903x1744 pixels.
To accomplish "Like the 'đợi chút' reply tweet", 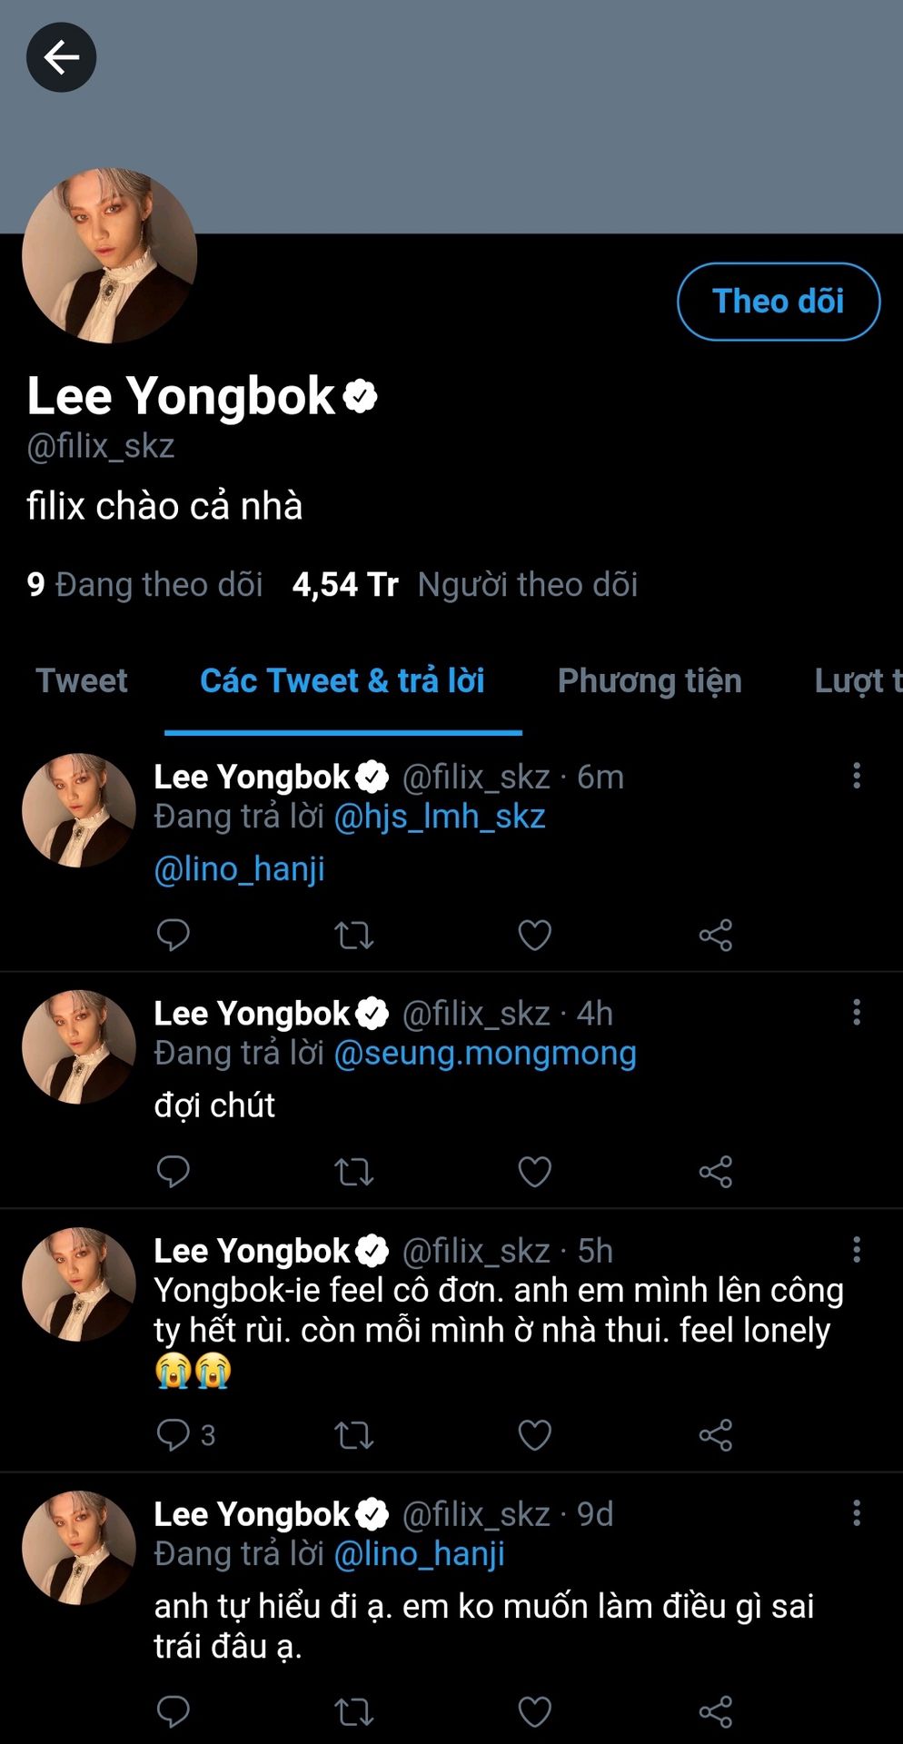I will pyautogui.click(x=534, y=1172).
